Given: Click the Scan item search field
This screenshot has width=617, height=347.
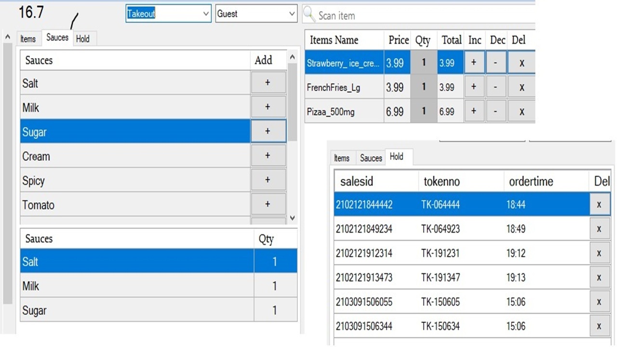Looking at the screenshot, I should (424, 15).
